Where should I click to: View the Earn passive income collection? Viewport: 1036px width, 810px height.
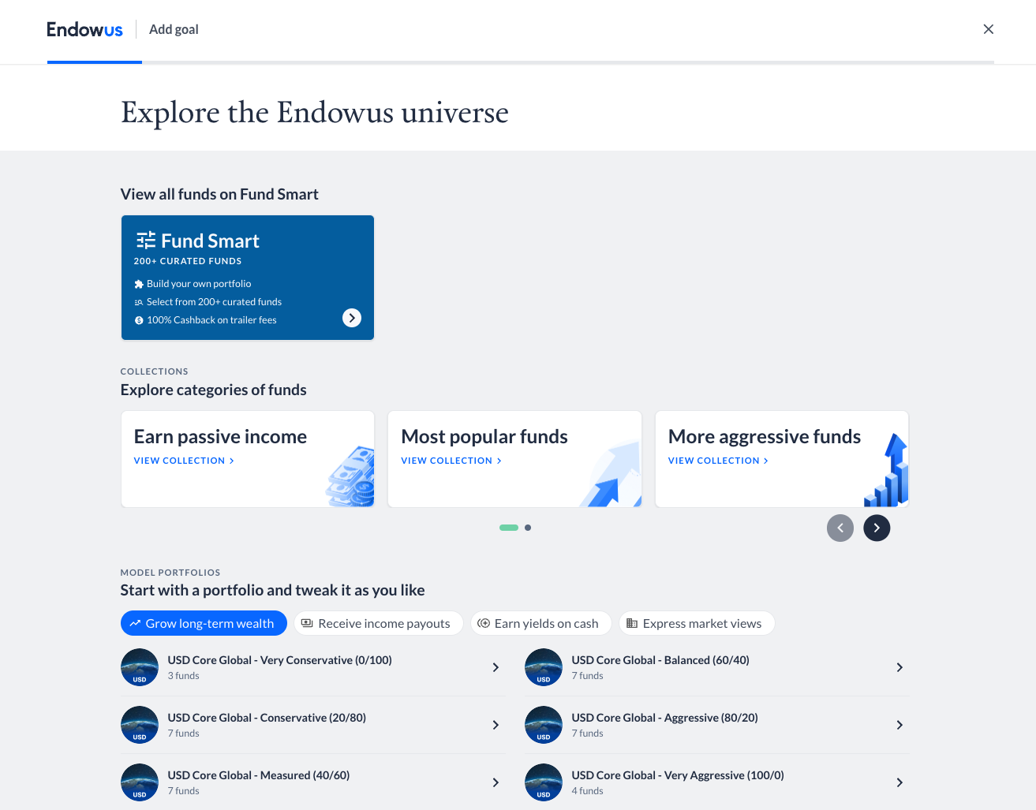pyautogui.click(x=184, y=461)
